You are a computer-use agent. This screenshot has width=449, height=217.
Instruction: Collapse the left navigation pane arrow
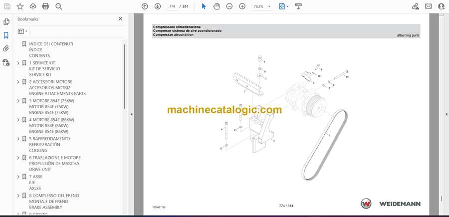coord(131,114)
